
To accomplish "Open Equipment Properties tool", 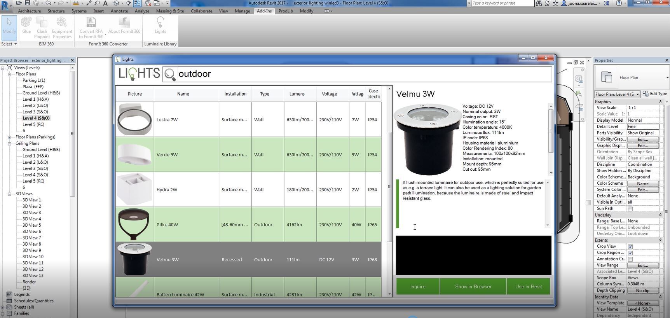I will tap(62, 27).
